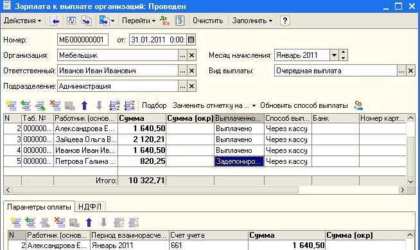This screenshot has width=420, height=250.
Task: Open the Месяц начисления dropdown arrow
Action: (334, 55)
